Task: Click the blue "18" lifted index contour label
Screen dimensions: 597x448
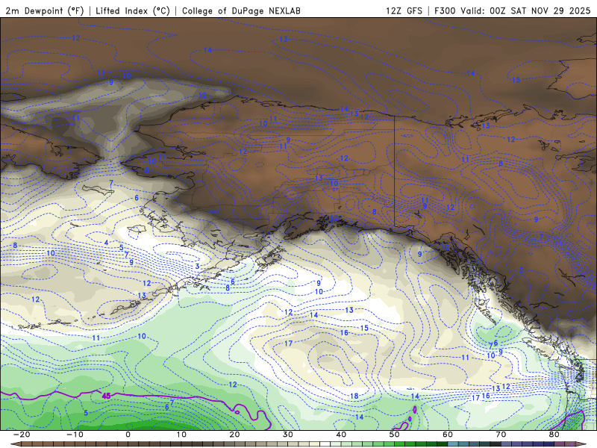Action: (x=354, y=396)
